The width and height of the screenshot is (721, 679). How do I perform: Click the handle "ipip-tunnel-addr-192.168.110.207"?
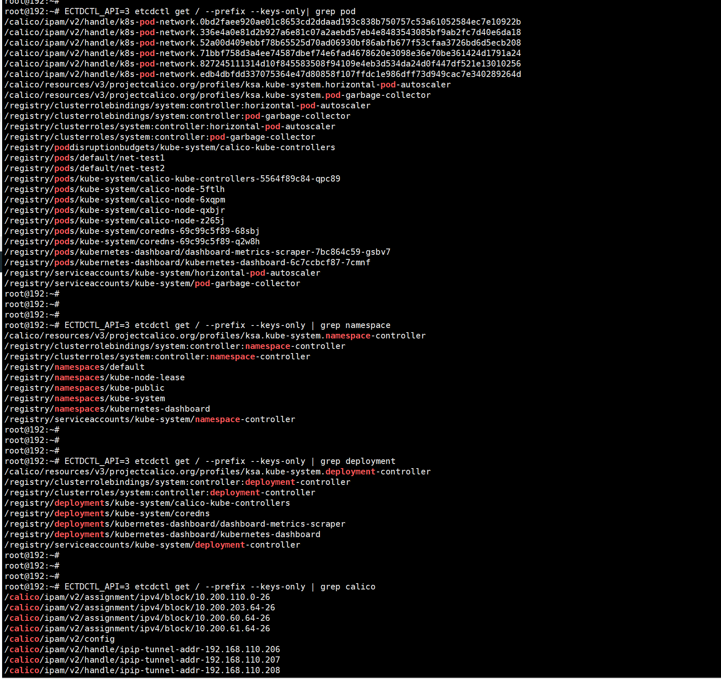pyautogui.click(x=142, y=660)
